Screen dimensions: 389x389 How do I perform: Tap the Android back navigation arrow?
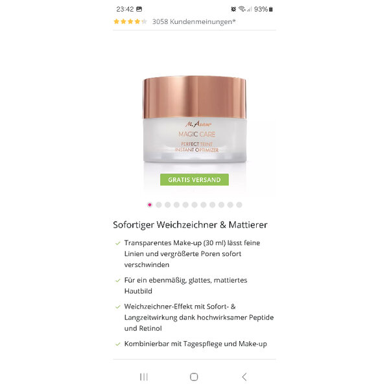pos(244,377)
